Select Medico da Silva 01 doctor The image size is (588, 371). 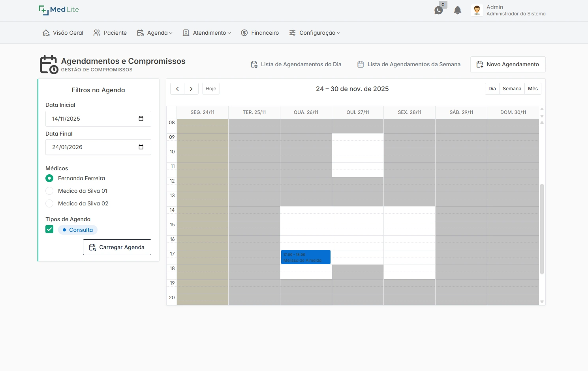(x=49, y=191)
